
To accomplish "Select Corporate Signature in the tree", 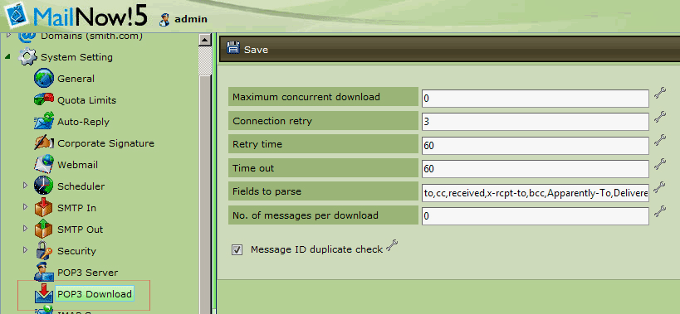I will 105,143.
